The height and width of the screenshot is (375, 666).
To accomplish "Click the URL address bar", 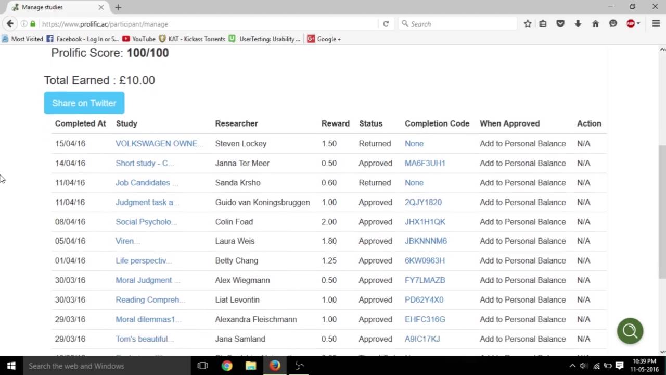I will [208, 24].
